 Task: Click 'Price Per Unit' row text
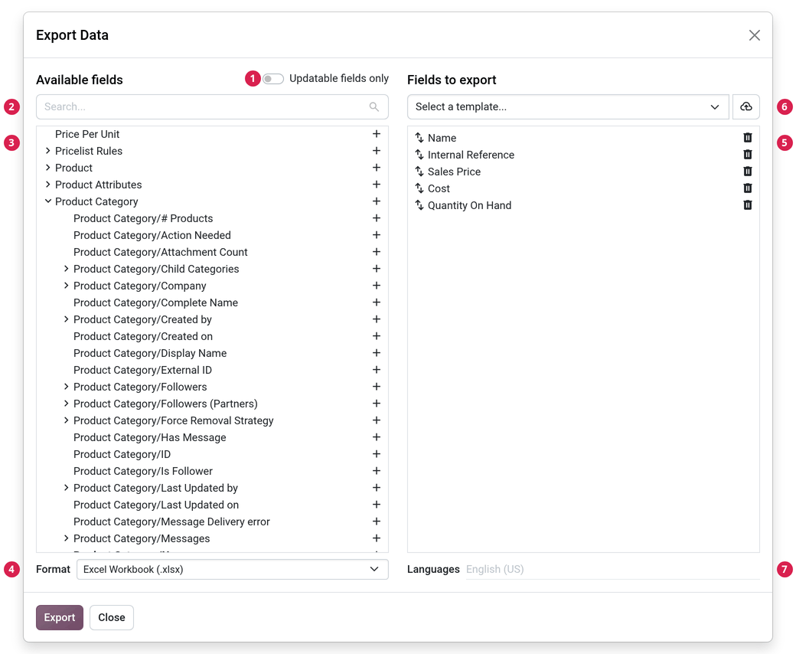[x=87, y=134]
